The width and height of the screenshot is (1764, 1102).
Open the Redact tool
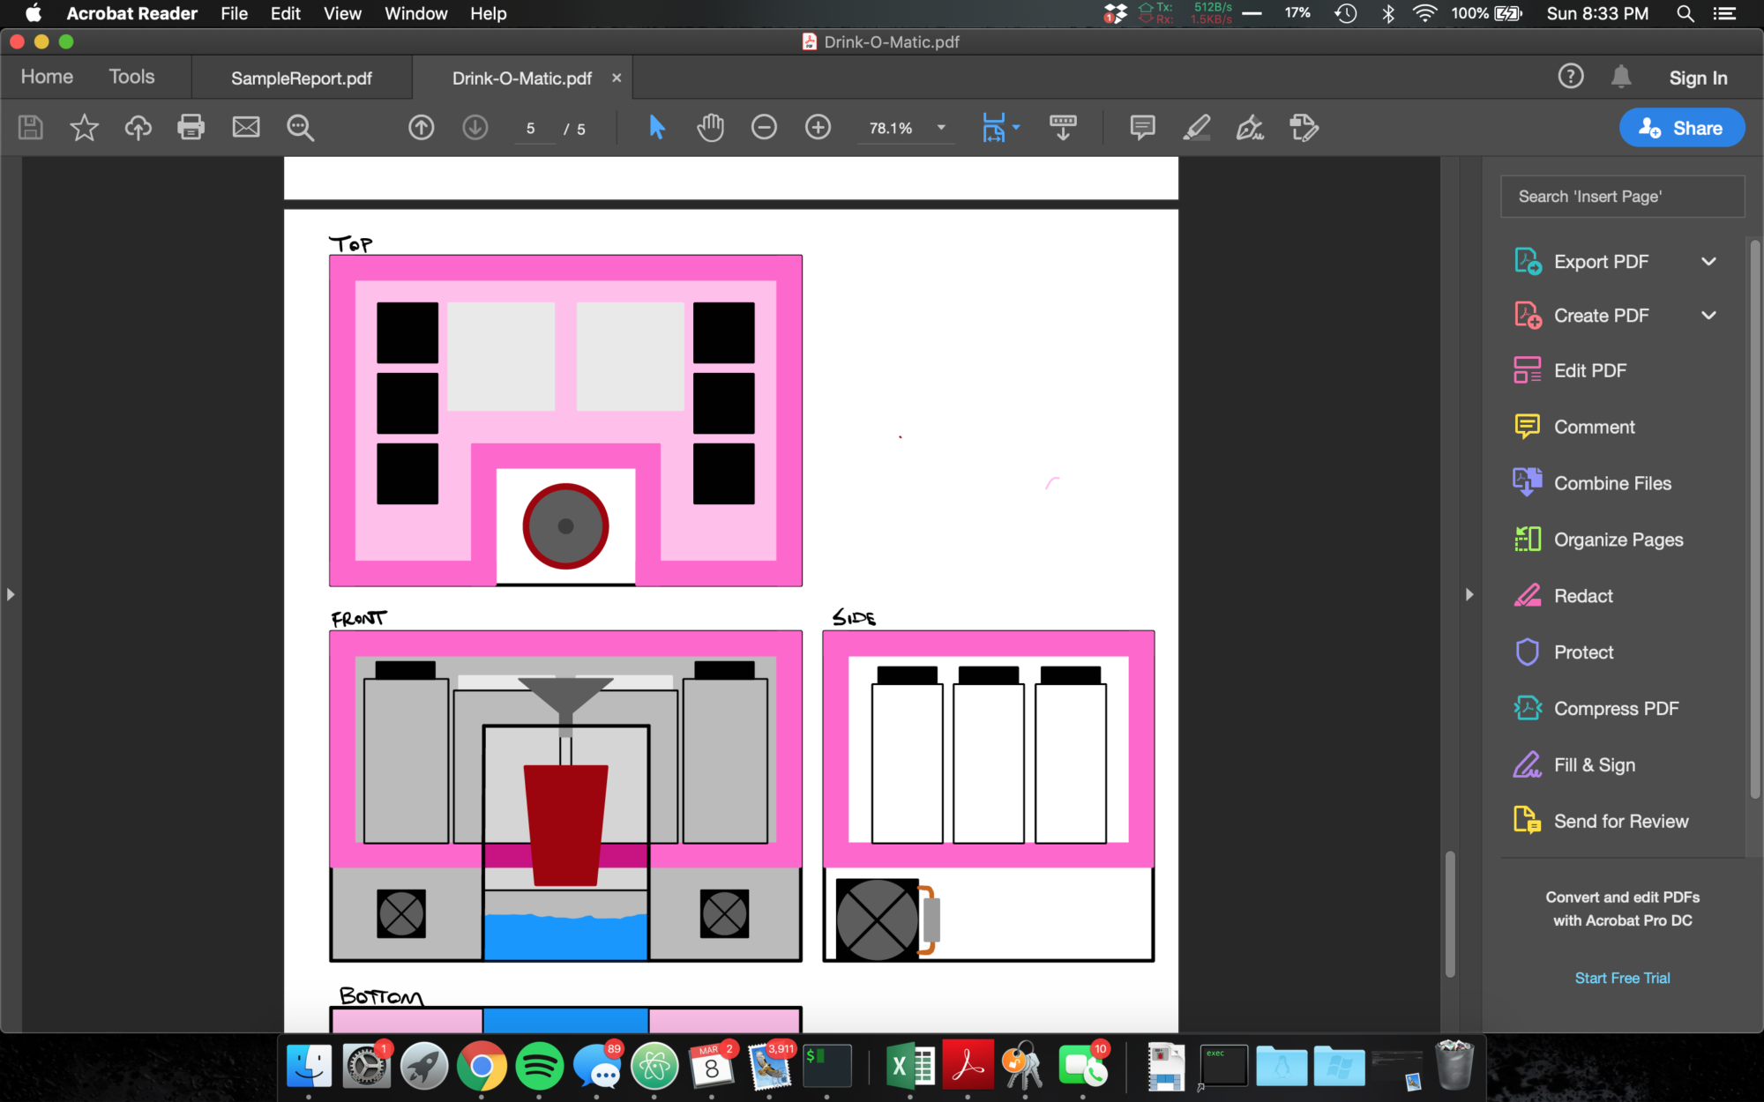click(x=1582, y=596)
